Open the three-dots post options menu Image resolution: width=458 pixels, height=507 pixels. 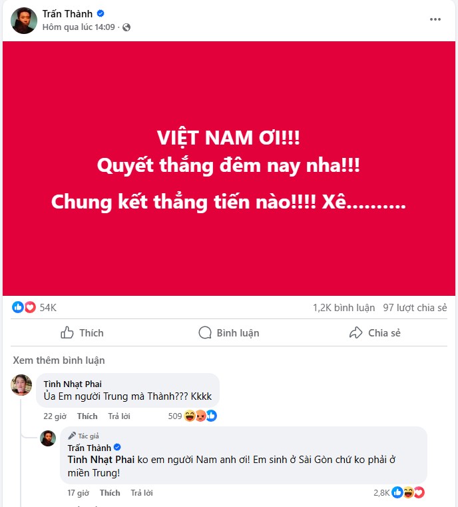click(435, 19)
